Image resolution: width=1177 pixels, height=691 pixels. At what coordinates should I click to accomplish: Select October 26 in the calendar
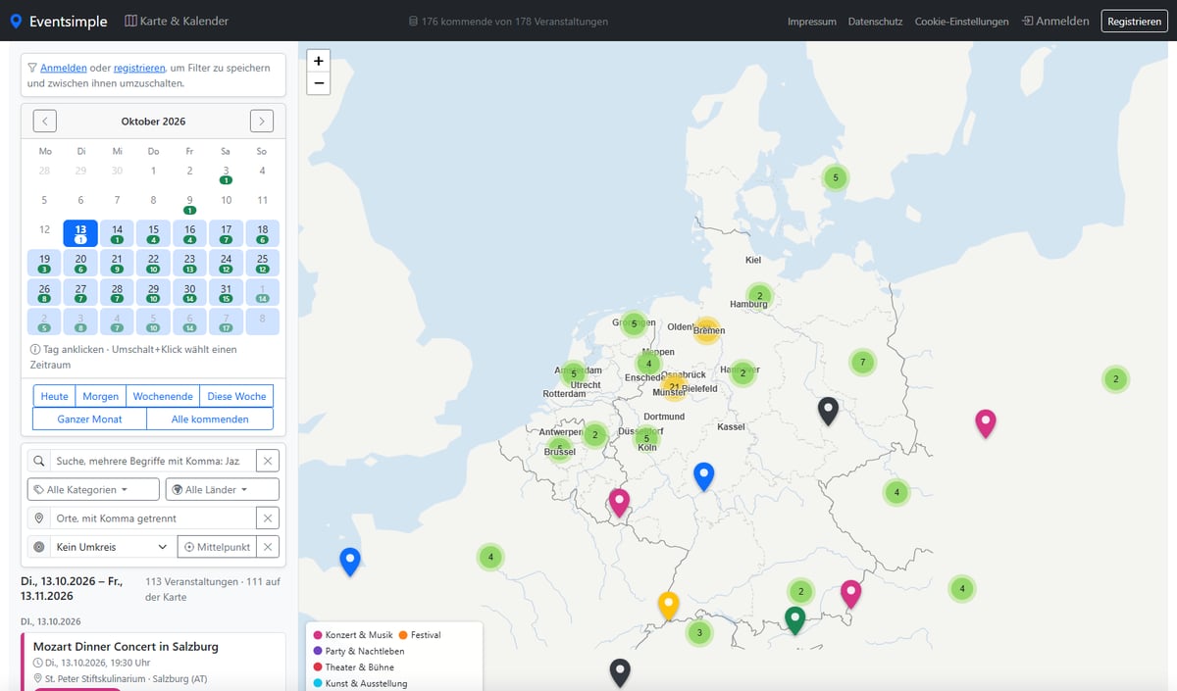44,292
